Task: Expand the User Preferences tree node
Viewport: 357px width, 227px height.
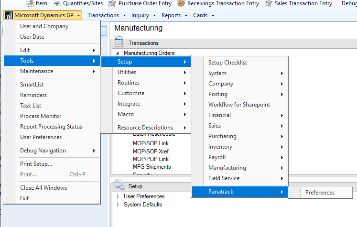Action: coord(118,196)
